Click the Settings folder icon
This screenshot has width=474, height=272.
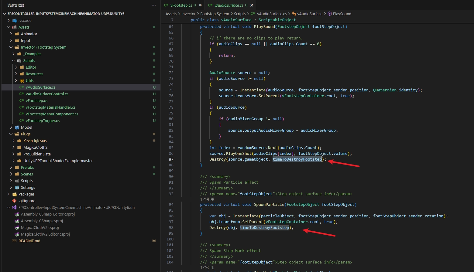pos(17,187)
